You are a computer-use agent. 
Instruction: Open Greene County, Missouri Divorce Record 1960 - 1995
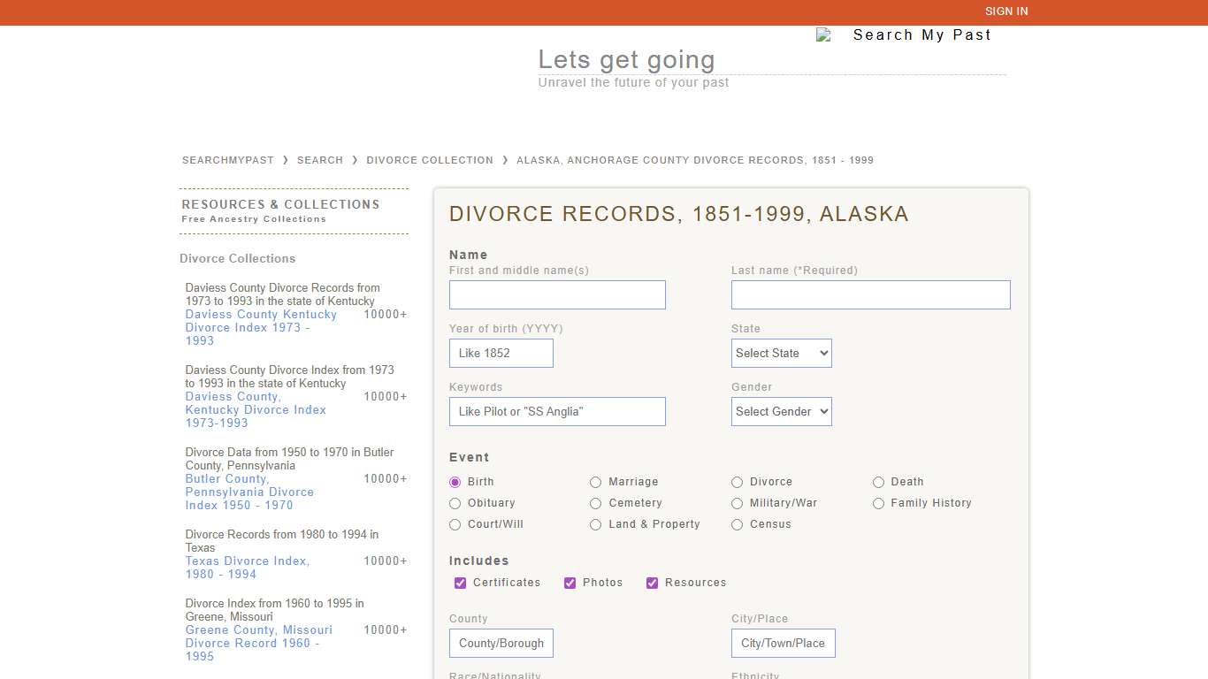click(x=258, y=643)
